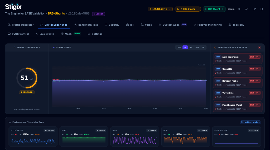
Task: Select the 24H time range
Action: tap(197, 48)
